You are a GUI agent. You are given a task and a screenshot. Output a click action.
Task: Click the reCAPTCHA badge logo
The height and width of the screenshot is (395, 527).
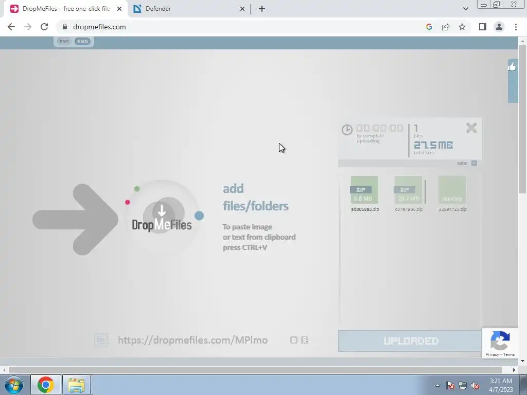tap(500, 340)
